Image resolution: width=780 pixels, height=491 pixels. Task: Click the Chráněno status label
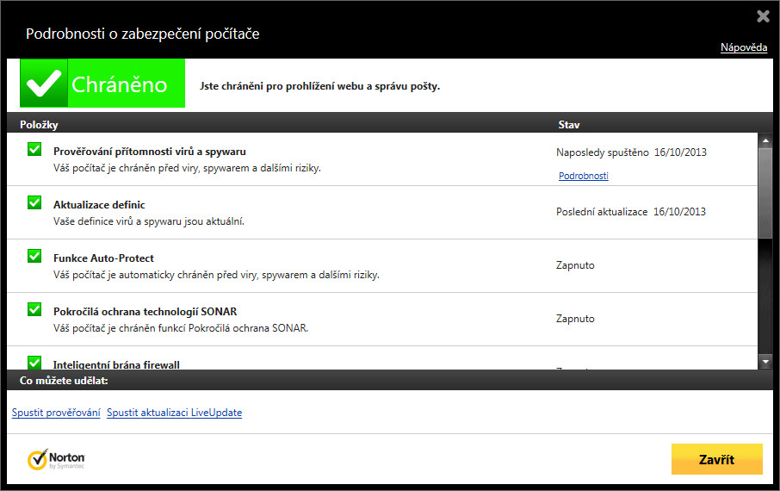coord(120,84)
